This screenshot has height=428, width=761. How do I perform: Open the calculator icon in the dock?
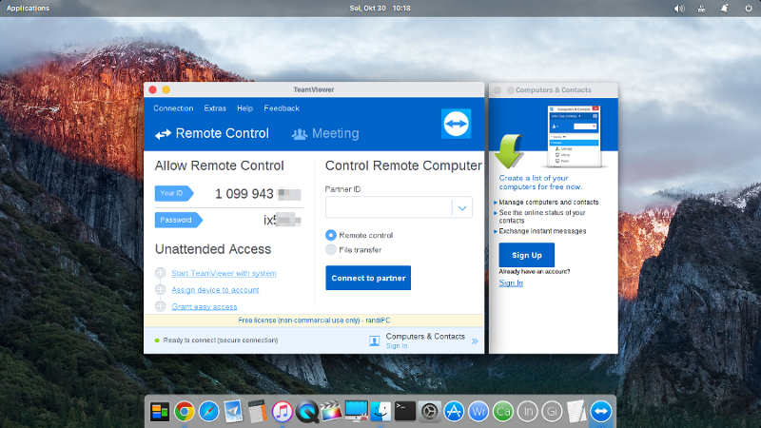[258, 412]
